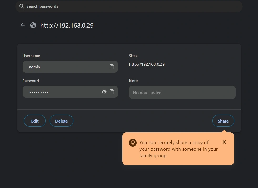Click the search magnifier icon
Viewport: 258px width, 188px height.
coord(22,6)
